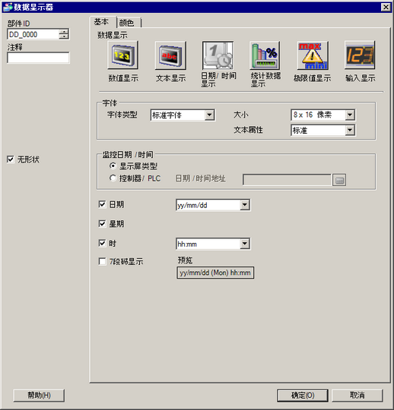The image size is (394, 410).
Task: Open the date/time address keypad button
Action: [x=339, y=180]
